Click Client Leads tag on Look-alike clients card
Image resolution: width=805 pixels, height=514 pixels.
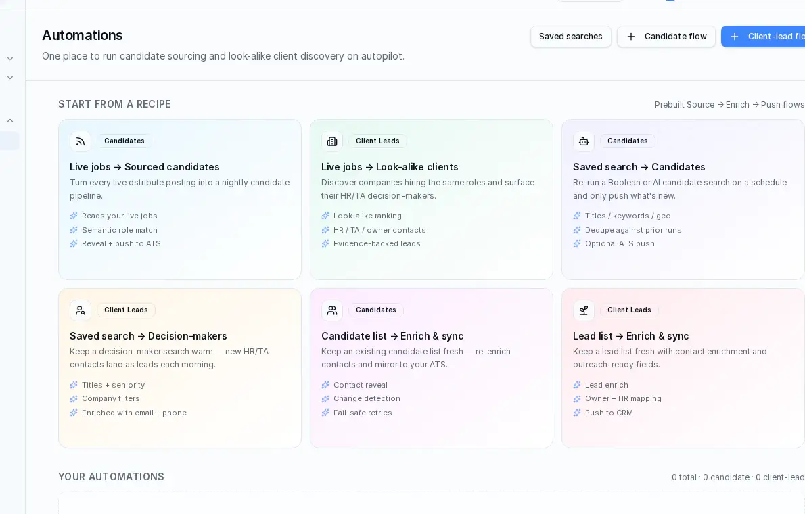click(377, 141)
